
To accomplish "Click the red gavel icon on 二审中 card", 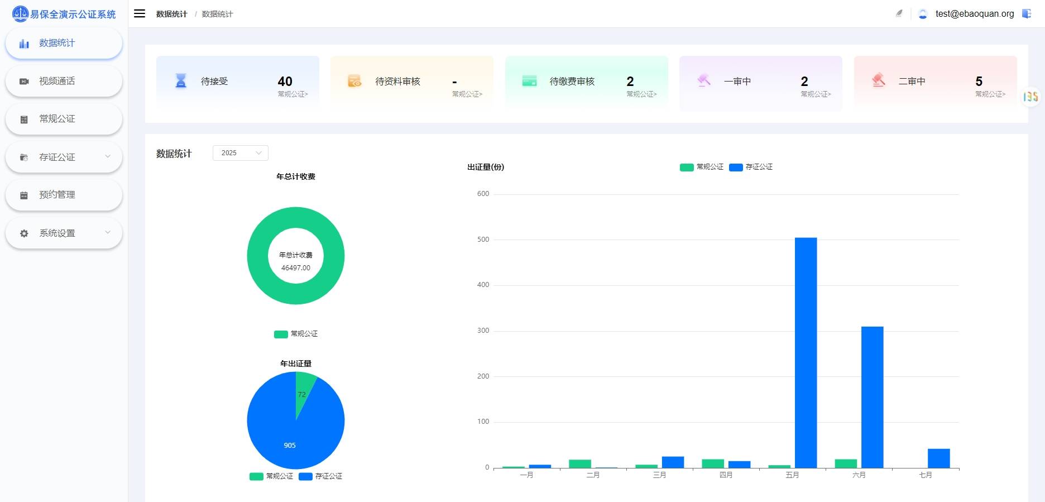I will 879,81.
